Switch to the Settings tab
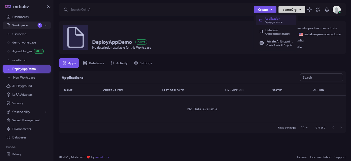Viewport: 351px width, 161px height. [143, 63]
